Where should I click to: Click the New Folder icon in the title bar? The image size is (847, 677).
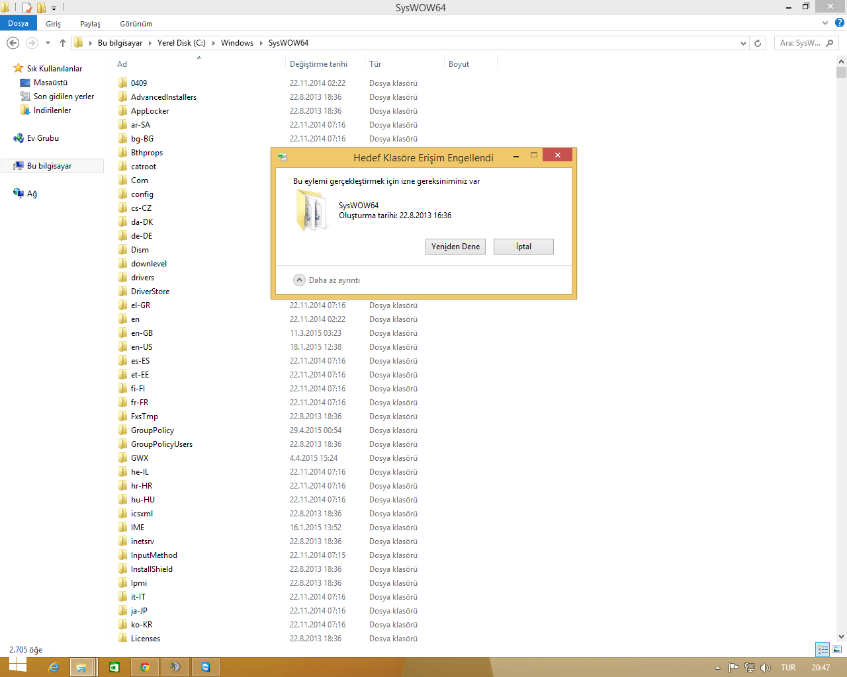(41, 8)
